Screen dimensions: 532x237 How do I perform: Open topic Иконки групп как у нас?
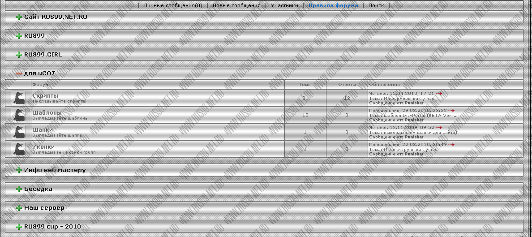click(411, 149)
